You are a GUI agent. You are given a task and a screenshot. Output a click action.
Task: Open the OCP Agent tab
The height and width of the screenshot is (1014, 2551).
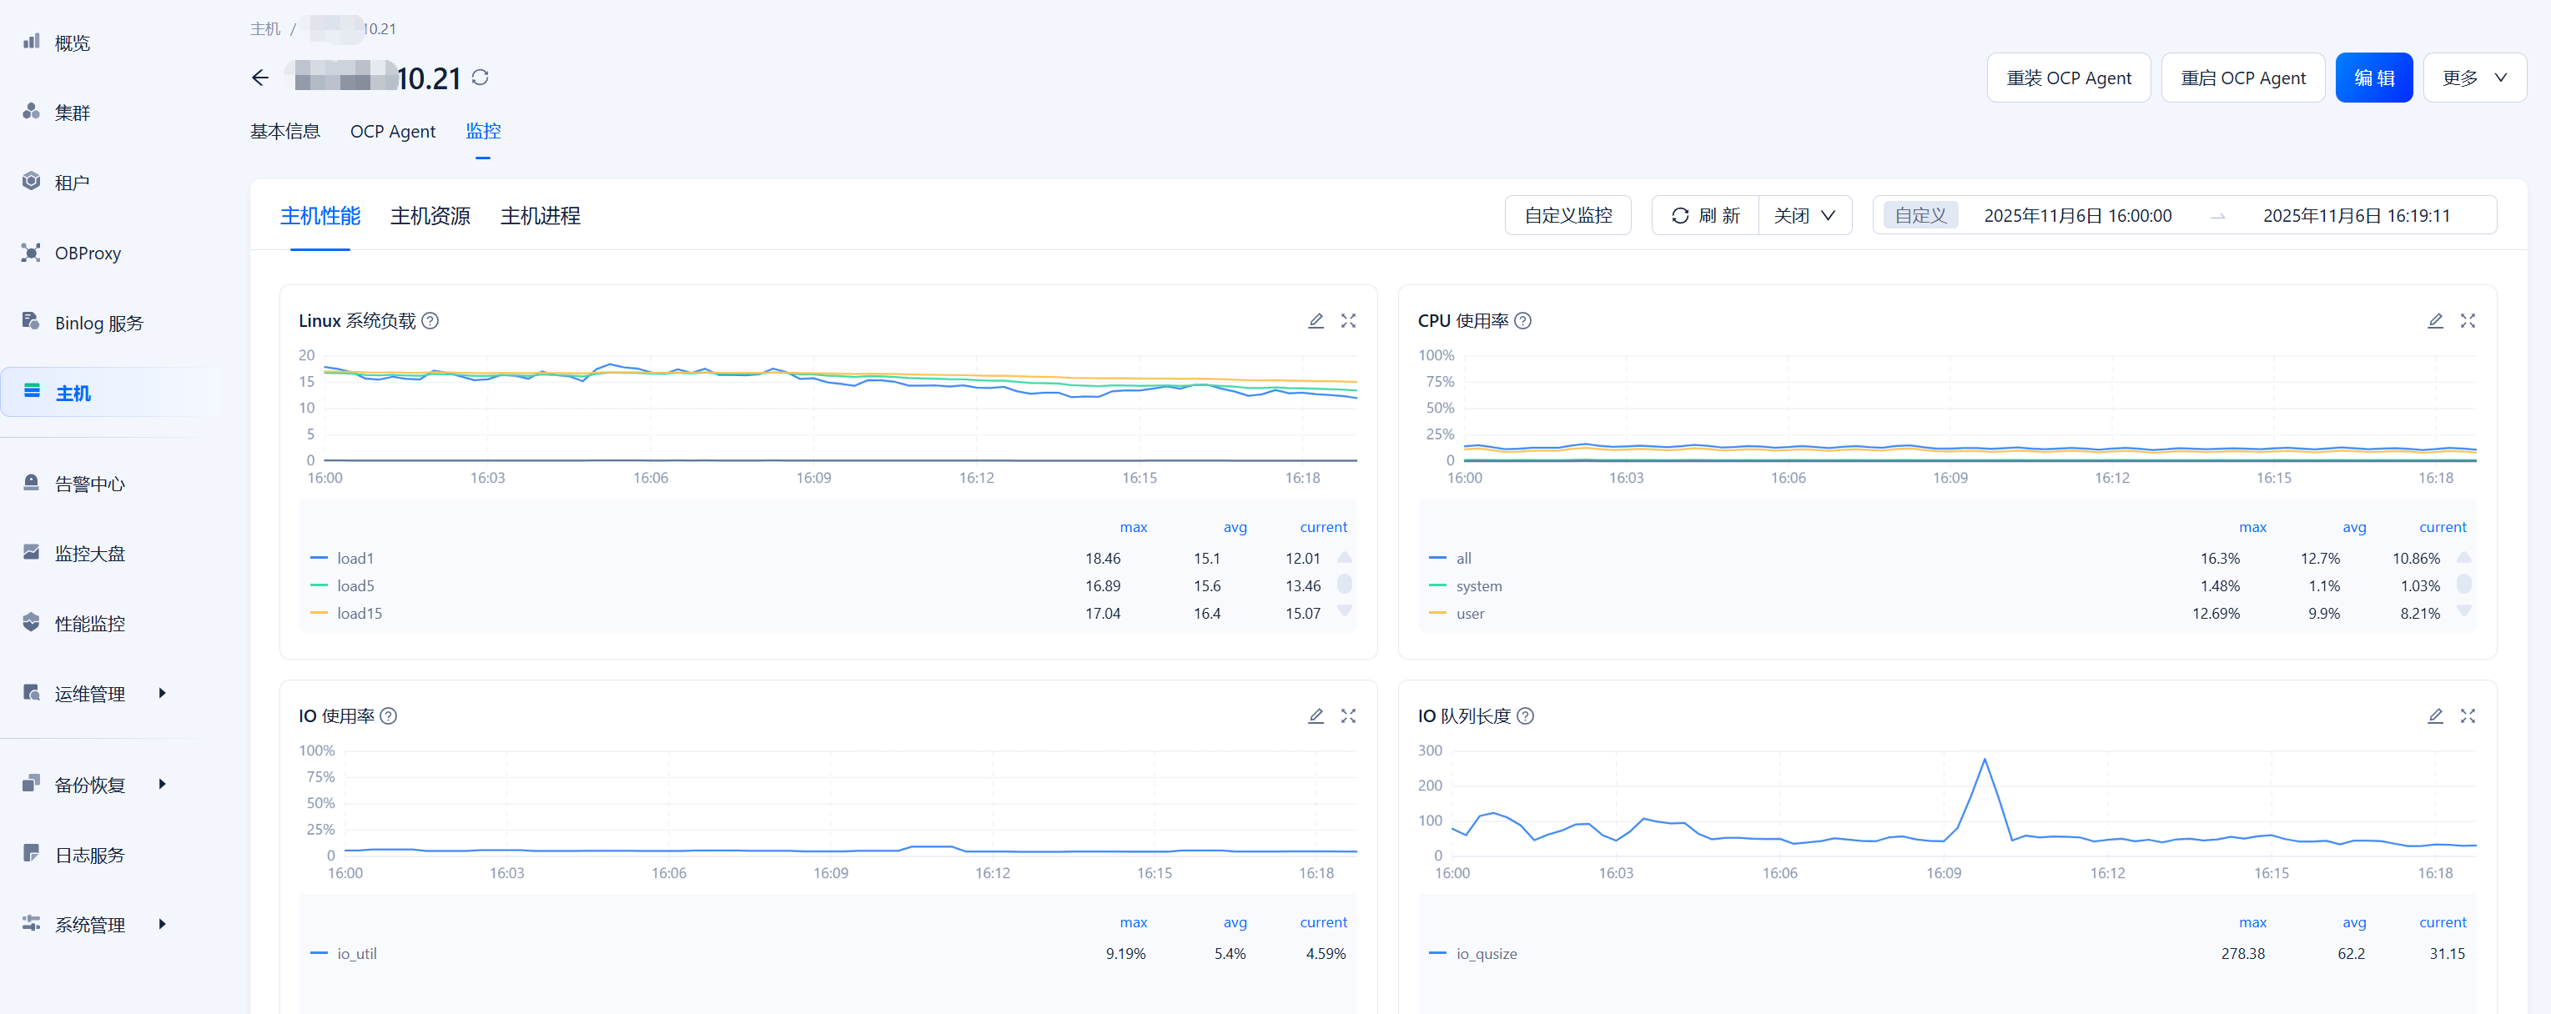pos(392,132)
